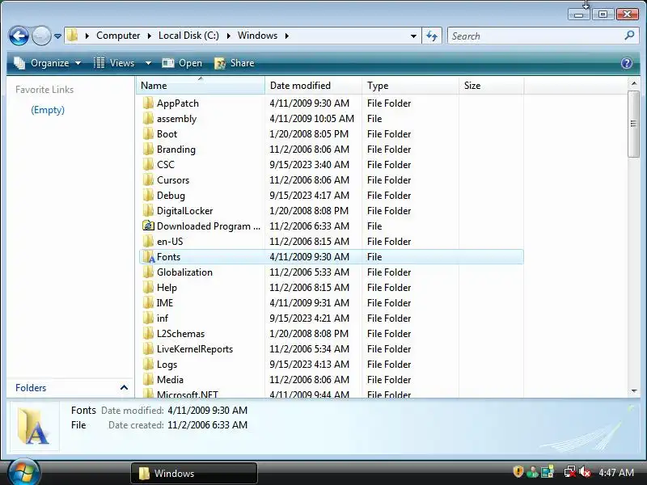Screen dimensions: 647x485
Task: Select the Branding folder icon
Action: [x=148, y=150]
